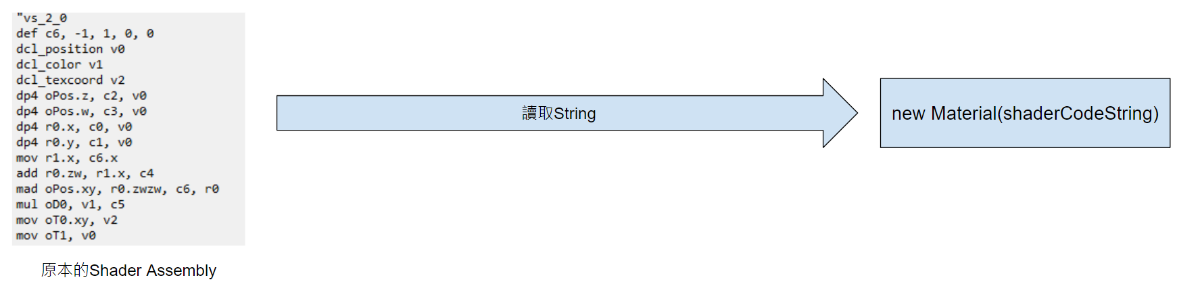
Task: Click the "dp4 oPos.z, c2, v0" line
Action: click(x=81, y=96)
